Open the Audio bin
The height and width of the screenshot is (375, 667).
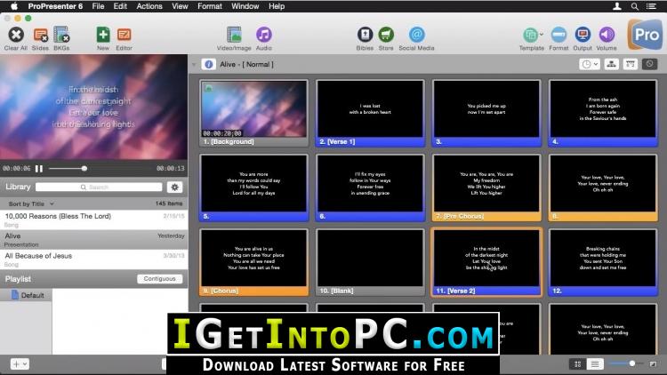(x=264, y=35)
